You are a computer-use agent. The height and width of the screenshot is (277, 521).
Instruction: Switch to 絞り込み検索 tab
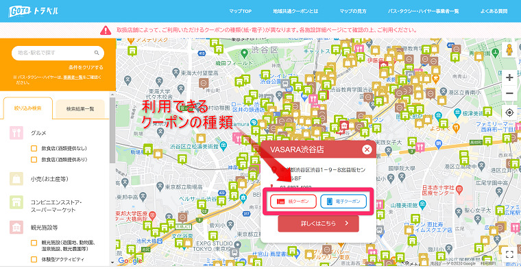28,108
